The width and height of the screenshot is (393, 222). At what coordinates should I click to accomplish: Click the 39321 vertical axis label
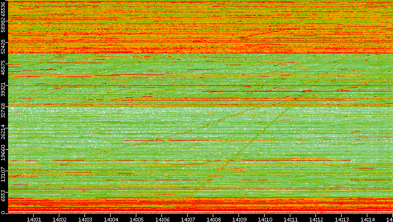click(x=3, y=90)
